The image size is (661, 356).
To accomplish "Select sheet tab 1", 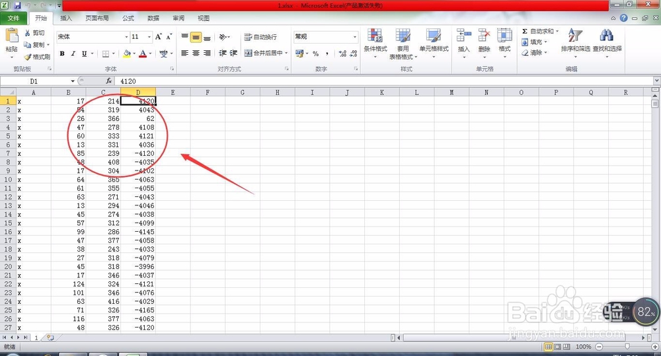I will tap(36, 338).
